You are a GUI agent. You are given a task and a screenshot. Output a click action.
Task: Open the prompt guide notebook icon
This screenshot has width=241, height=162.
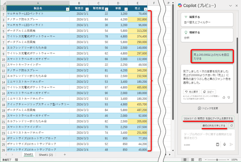[217, 144]
